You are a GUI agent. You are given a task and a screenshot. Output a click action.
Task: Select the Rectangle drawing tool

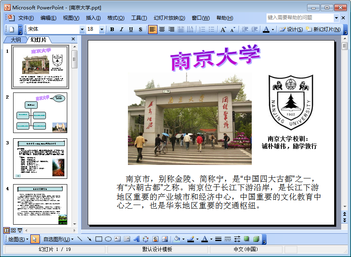99,239
